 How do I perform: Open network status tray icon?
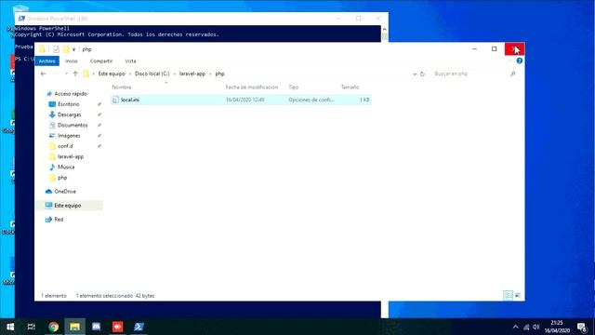[526, 327]
